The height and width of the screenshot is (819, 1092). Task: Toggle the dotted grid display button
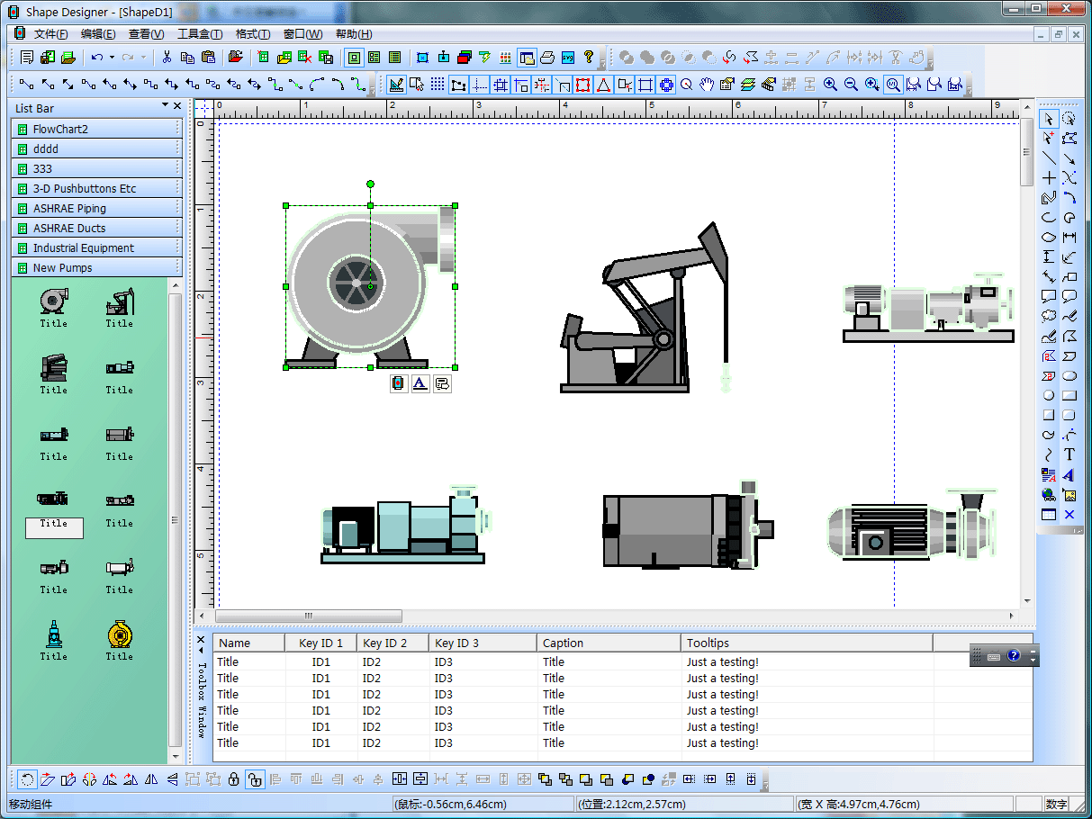(438, 85)
